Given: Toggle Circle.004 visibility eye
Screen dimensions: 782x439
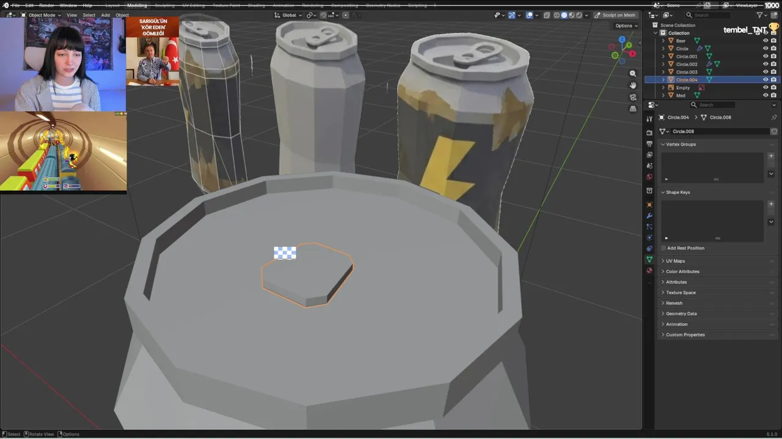Looking at the screenshot, I should (766, 80).
